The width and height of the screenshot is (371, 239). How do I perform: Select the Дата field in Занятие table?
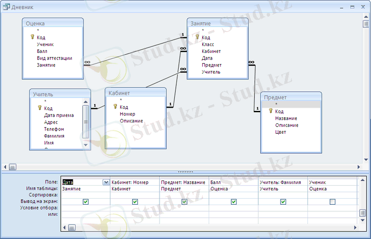coord(207,58)
